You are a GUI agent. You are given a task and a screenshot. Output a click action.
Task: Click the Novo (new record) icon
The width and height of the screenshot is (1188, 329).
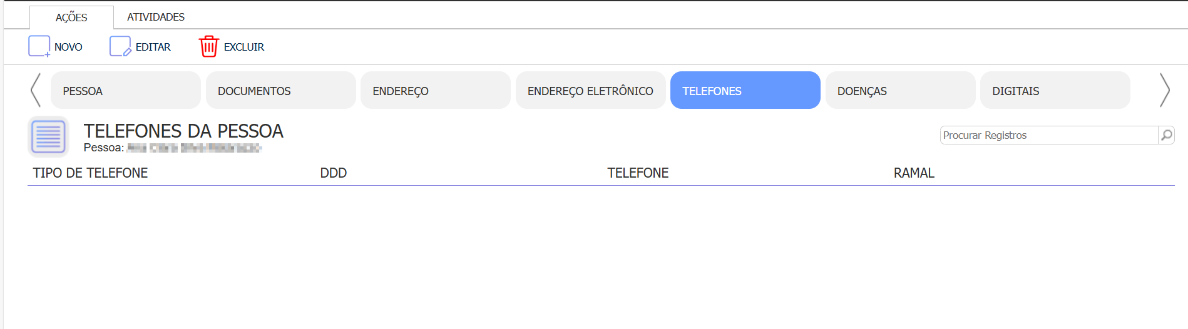(x=39, y=46)
